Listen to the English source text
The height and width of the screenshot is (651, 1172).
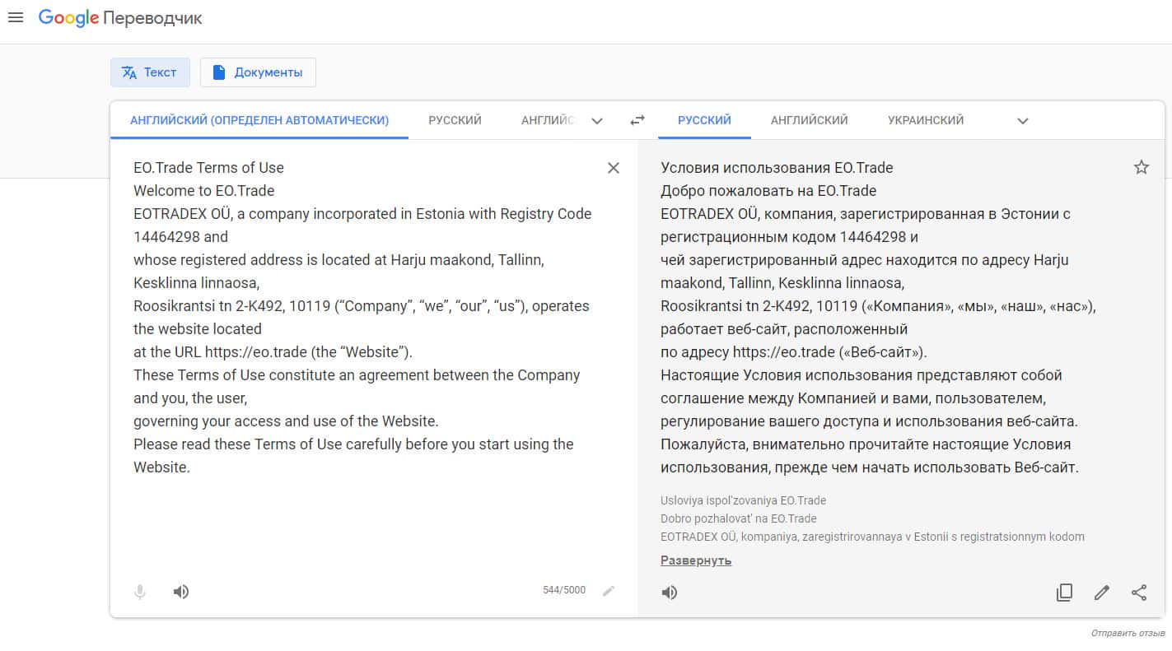coord(181,592)
